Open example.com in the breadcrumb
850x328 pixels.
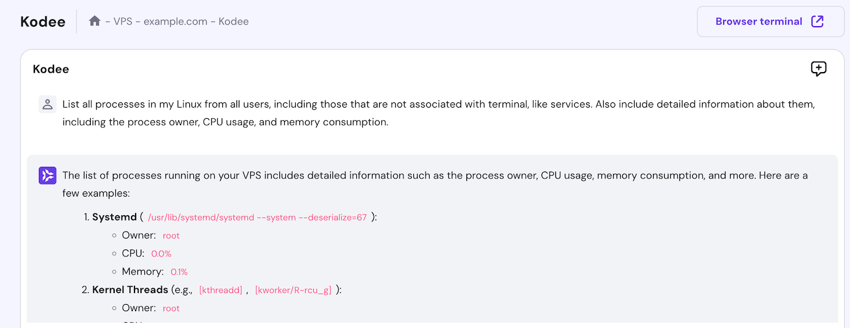point(175,22)
